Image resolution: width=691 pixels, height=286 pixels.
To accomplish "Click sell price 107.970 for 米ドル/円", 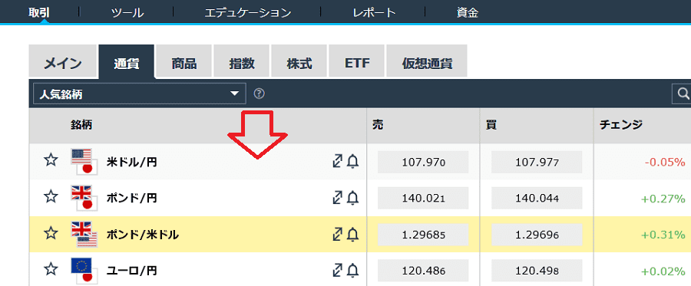I will click(423, 162).
